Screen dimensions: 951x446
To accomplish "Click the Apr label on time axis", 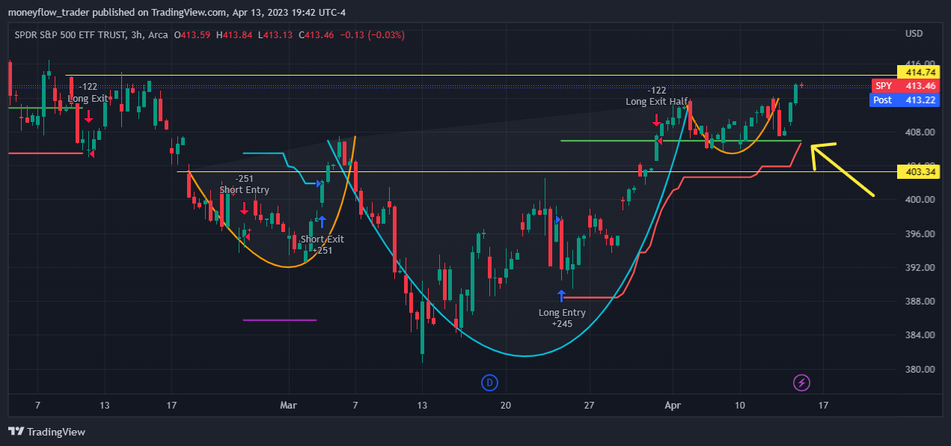I will [x=673, y=405].
